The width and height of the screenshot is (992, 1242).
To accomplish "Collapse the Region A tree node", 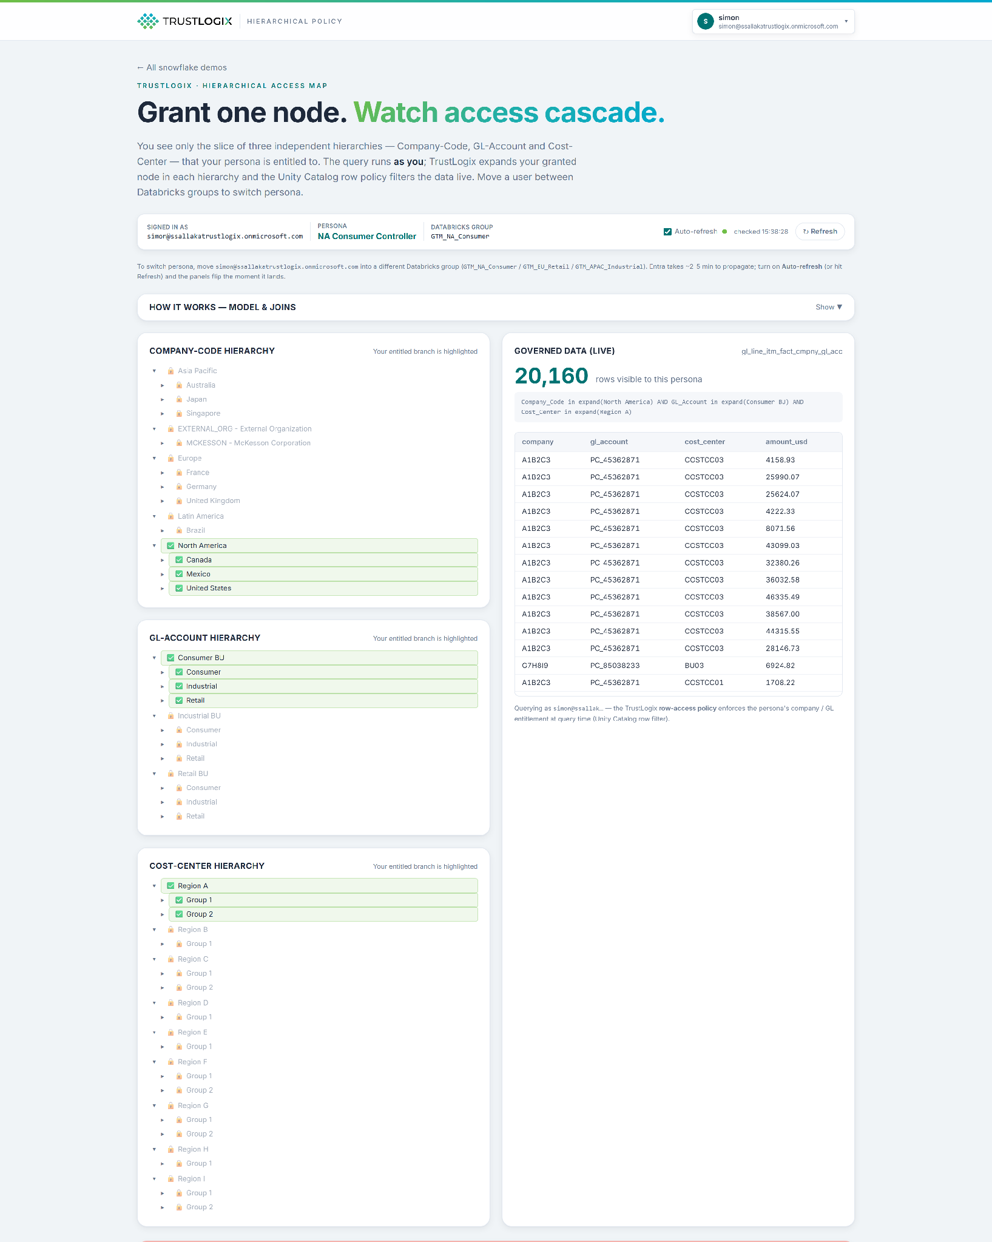I will [x=154, y=886].
